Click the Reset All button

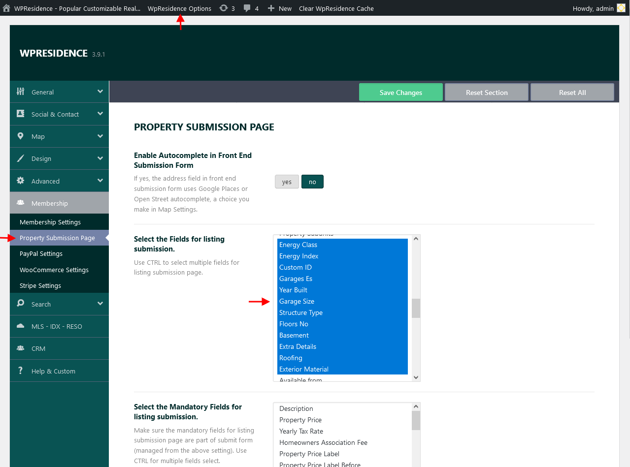(572, 92)
